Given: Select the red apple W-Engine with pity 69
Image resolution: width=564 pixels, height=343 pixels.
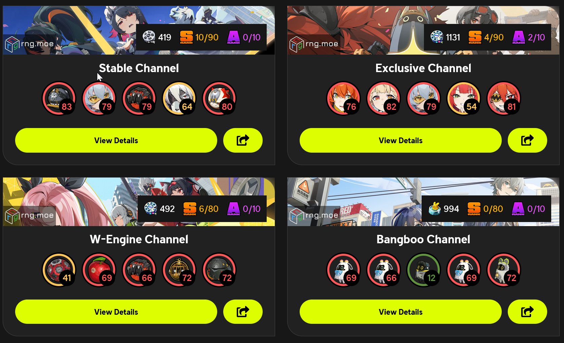Looking at the screenshot, I should pos(99,270).
